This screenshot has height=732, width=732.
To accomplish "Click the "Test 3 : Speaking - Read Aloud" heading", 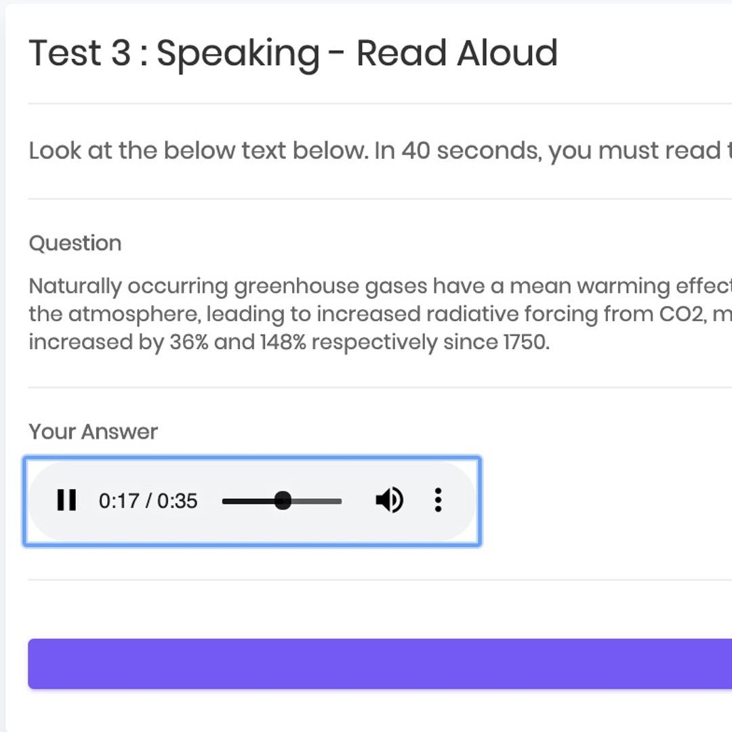I will pyautogui.click(x=293, y=54).
